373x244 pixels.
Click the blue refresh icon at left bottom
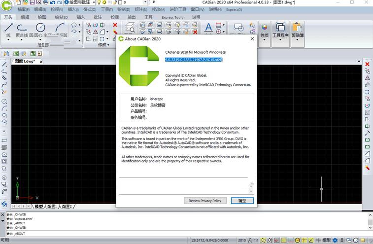pos(4,204)
